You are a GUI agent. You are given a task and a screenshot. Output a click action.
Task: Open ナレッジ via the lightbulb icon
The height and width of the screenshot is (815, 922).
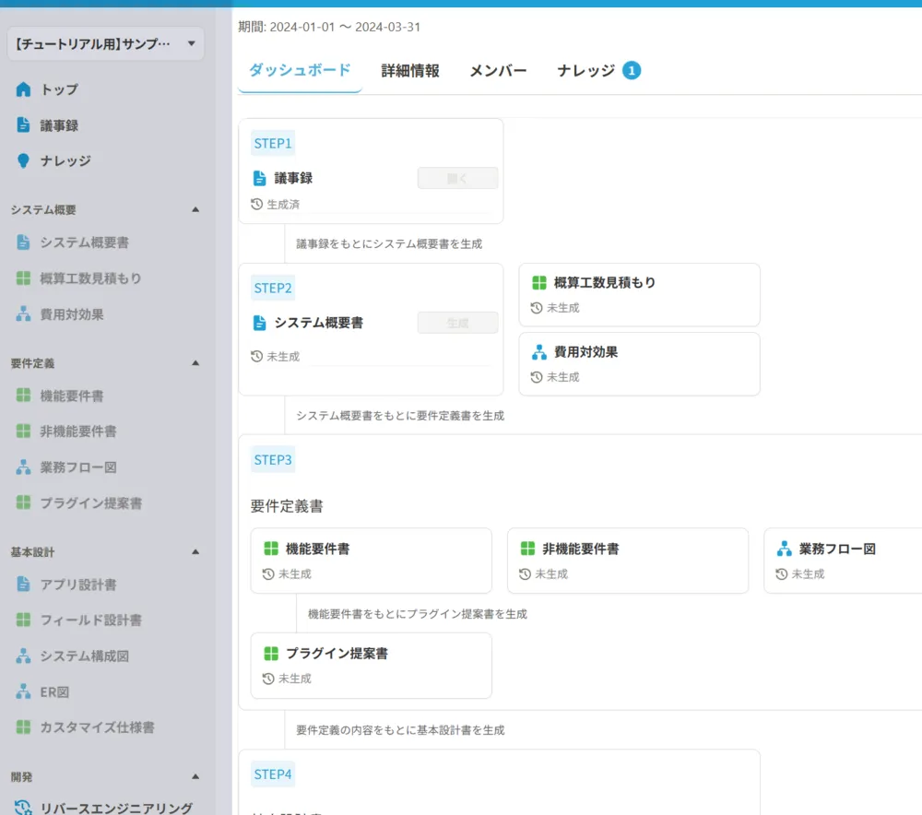click(x=23, y=160)
